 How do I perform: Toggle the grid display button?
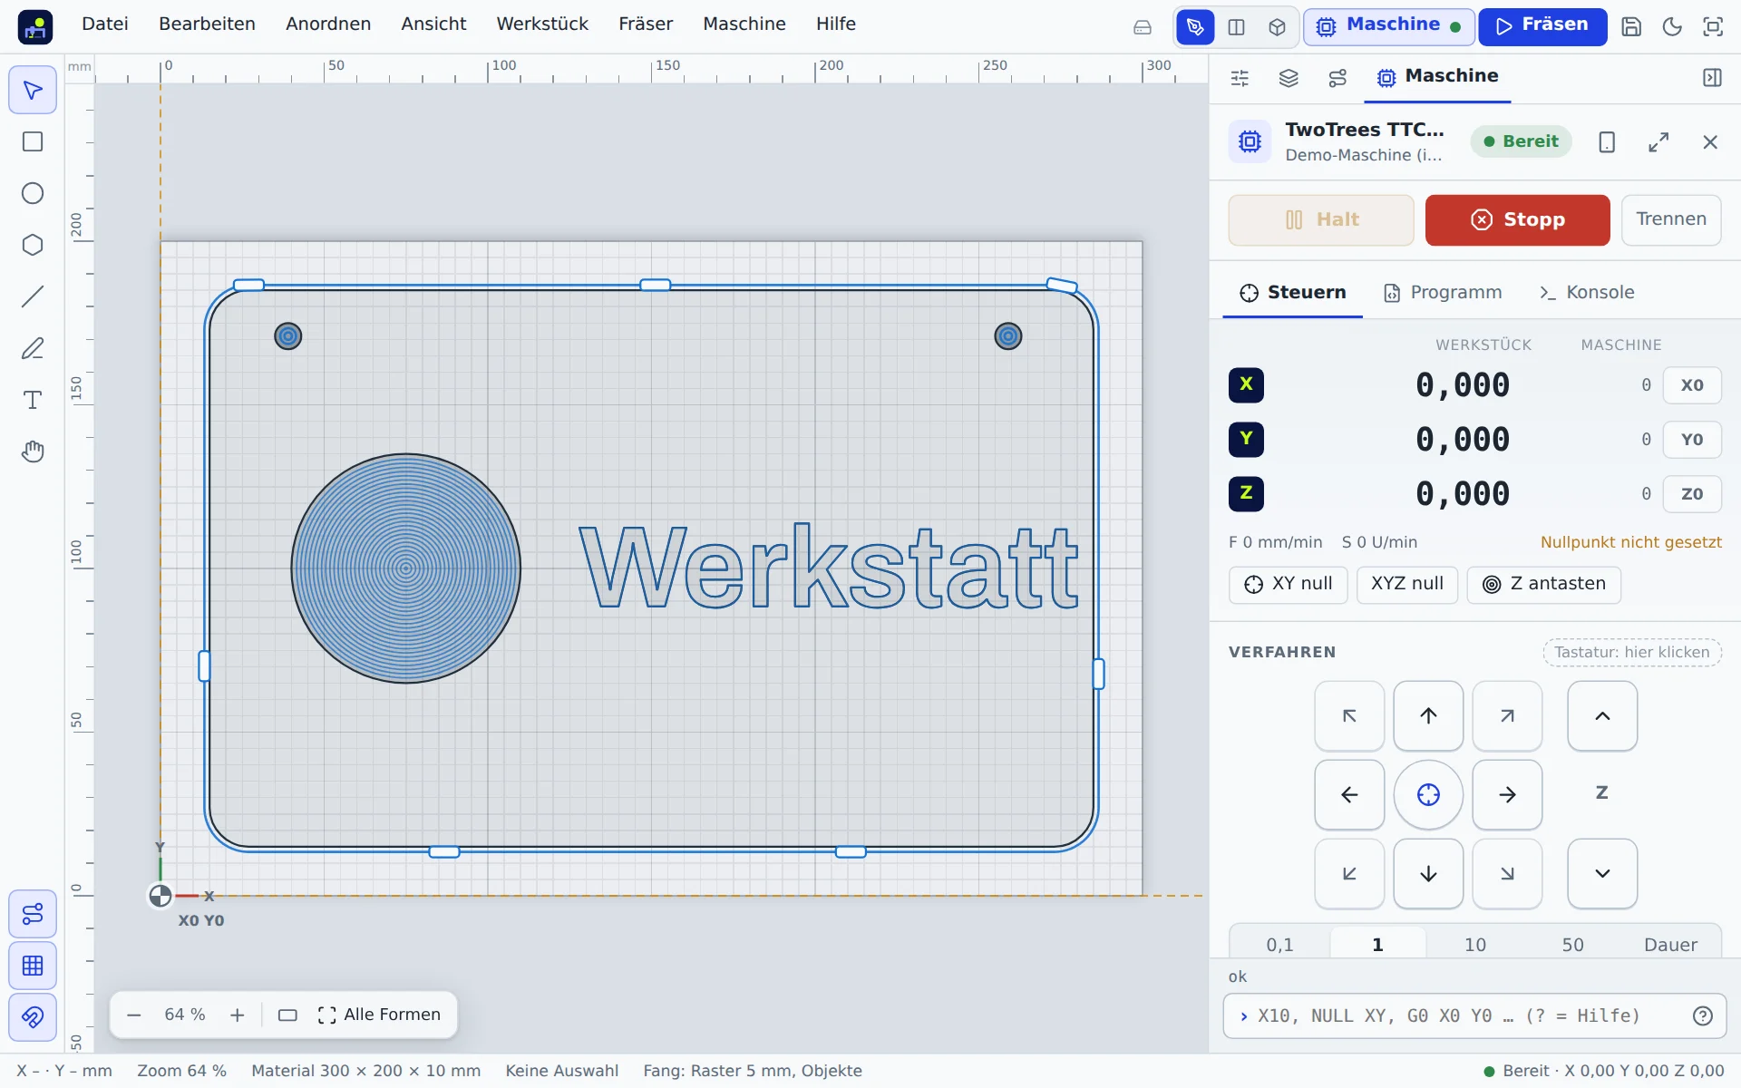click(x=33, y=966)
